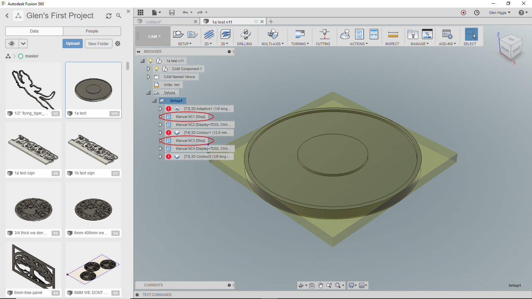Image resolution: width=532 pixels, height=299 pixels.
Task: Toggle the Browser panel pin
Action: click(229, 51)
